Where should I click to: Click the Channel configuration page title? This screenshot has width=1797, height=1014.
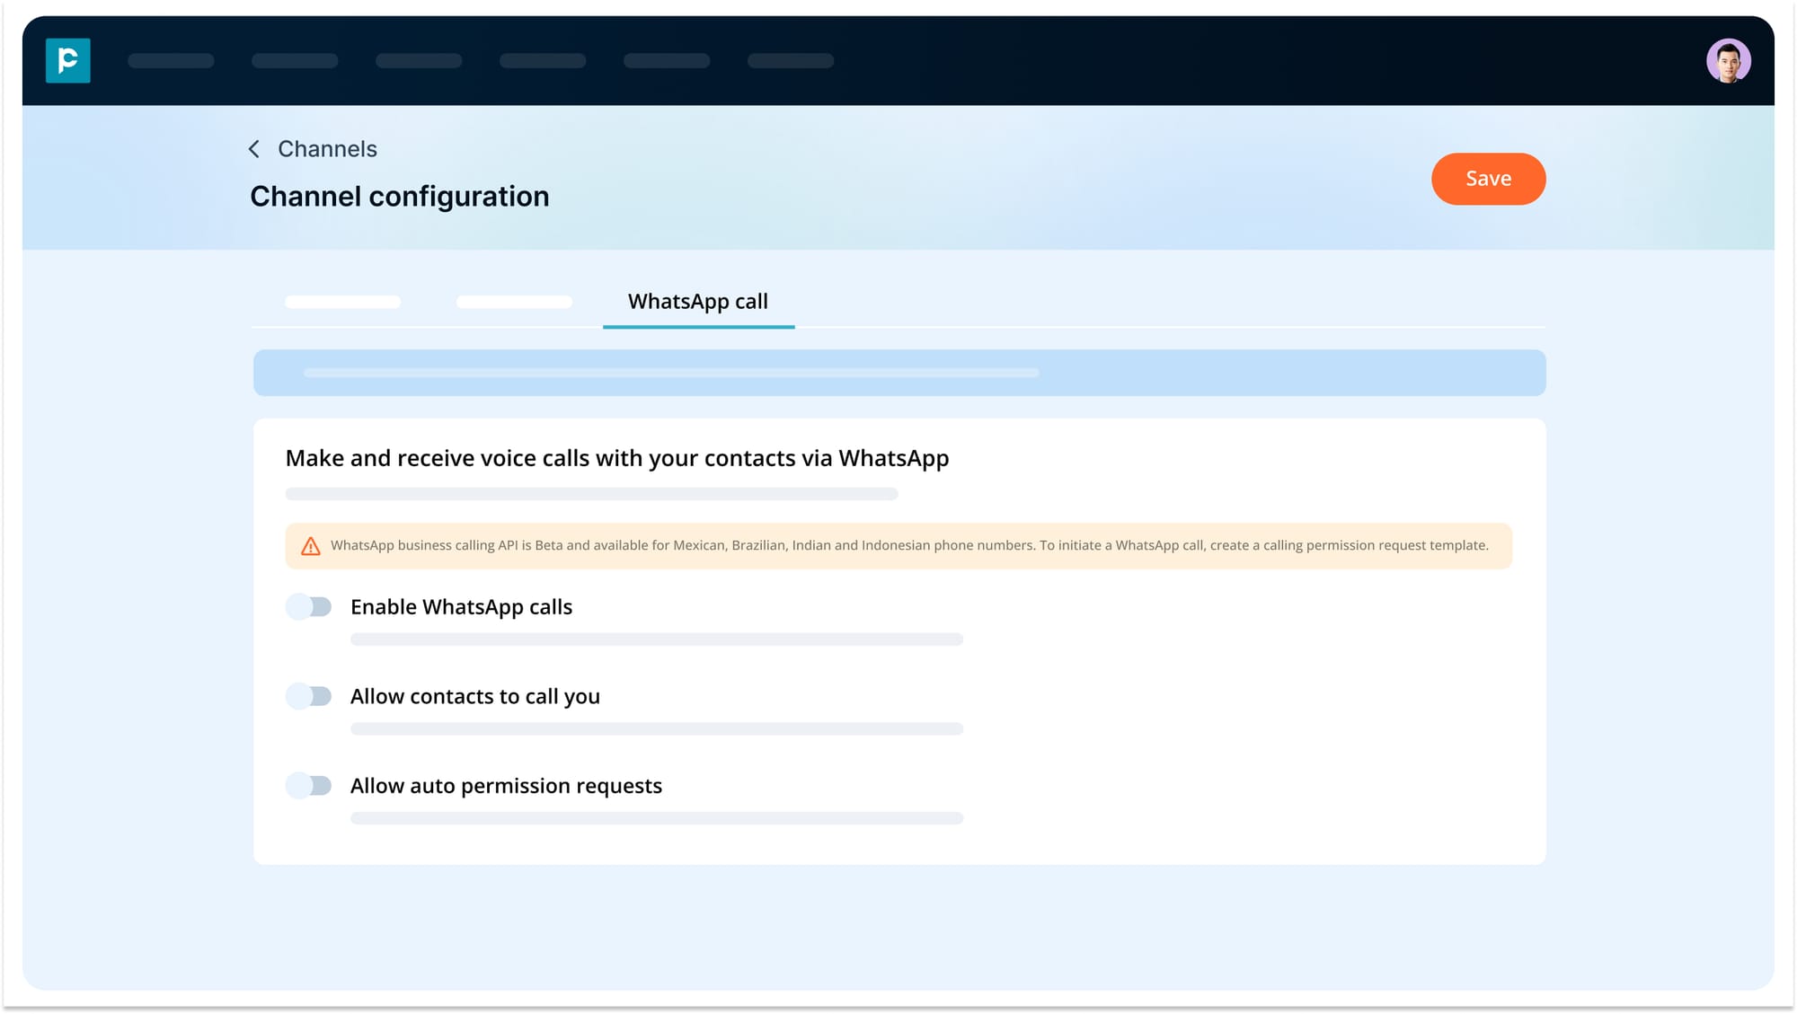(399, 196)
